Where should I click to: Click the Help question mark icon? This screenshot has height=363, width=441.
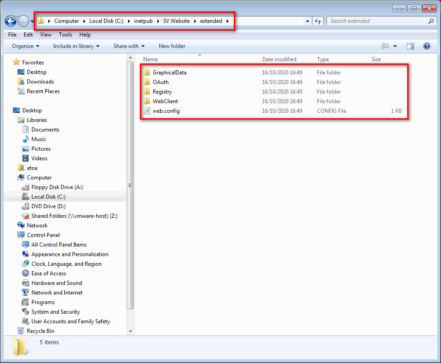coord(426,46)
